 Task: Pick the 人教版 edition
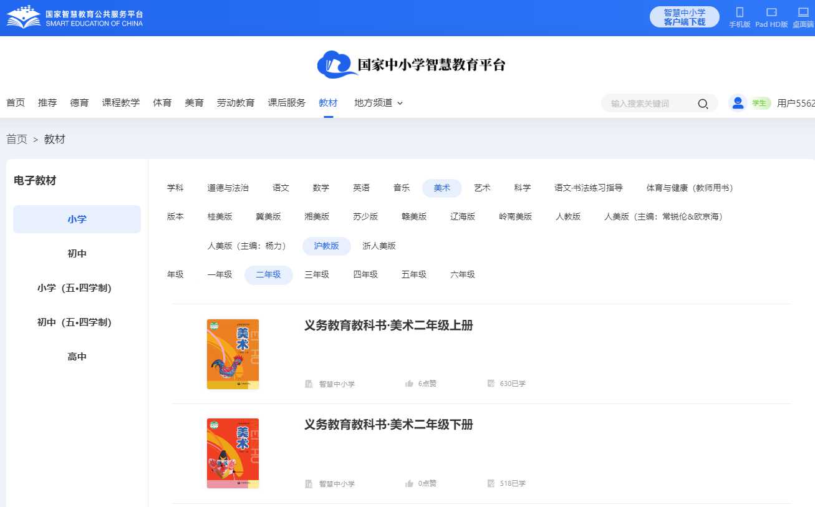click(x=568, y=217)
